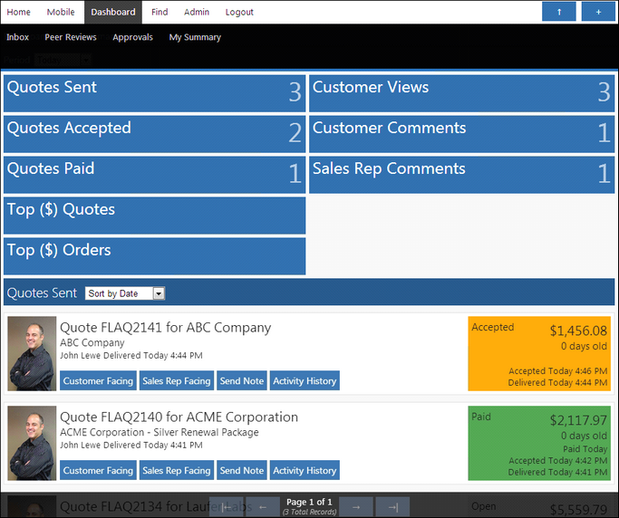Open the Admin menu item

[197, 12]
